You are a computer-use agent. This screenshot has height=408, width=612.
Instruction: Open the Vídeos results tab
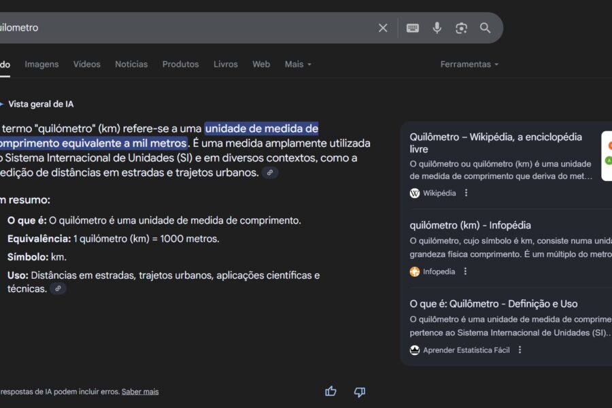pos(87,65)
